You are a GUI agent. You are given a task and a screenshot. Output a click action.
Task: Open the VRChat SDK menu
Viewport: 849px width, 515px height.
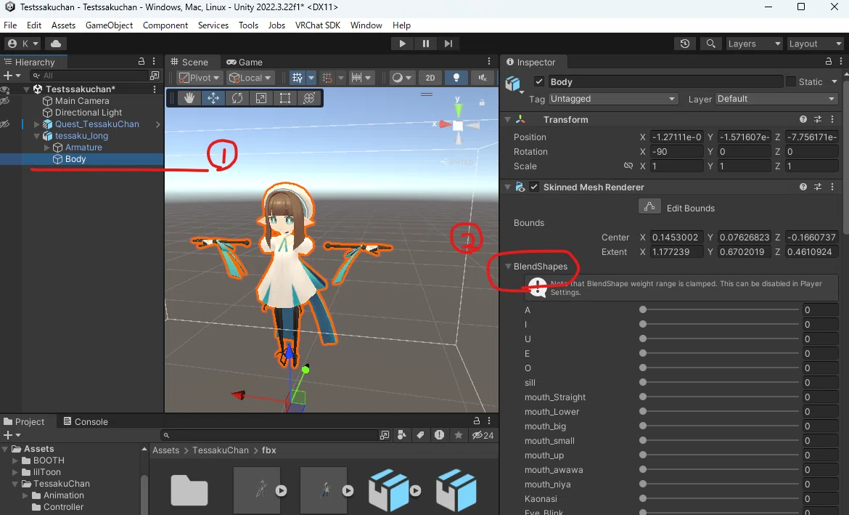click(x=317, y=25)
